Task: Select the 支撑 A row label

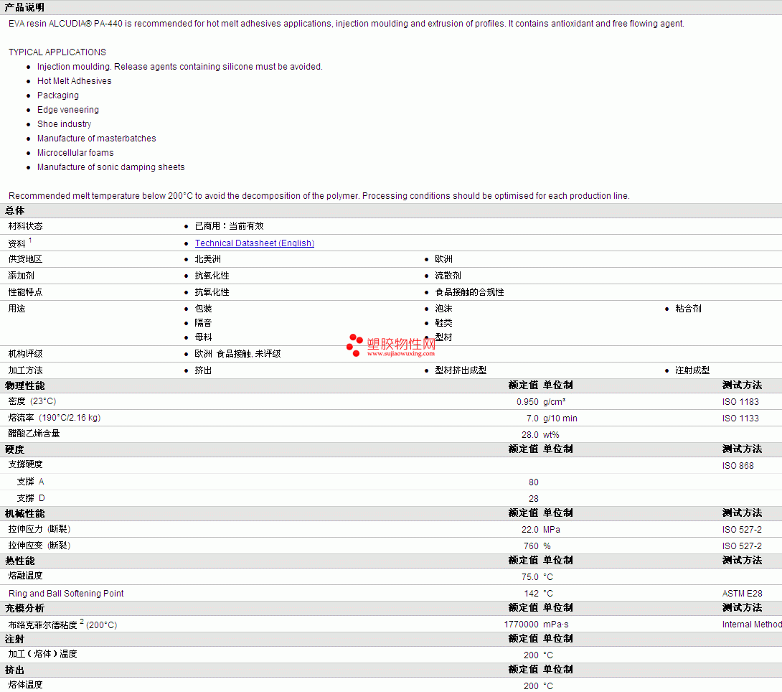Action: pos(30,482)
